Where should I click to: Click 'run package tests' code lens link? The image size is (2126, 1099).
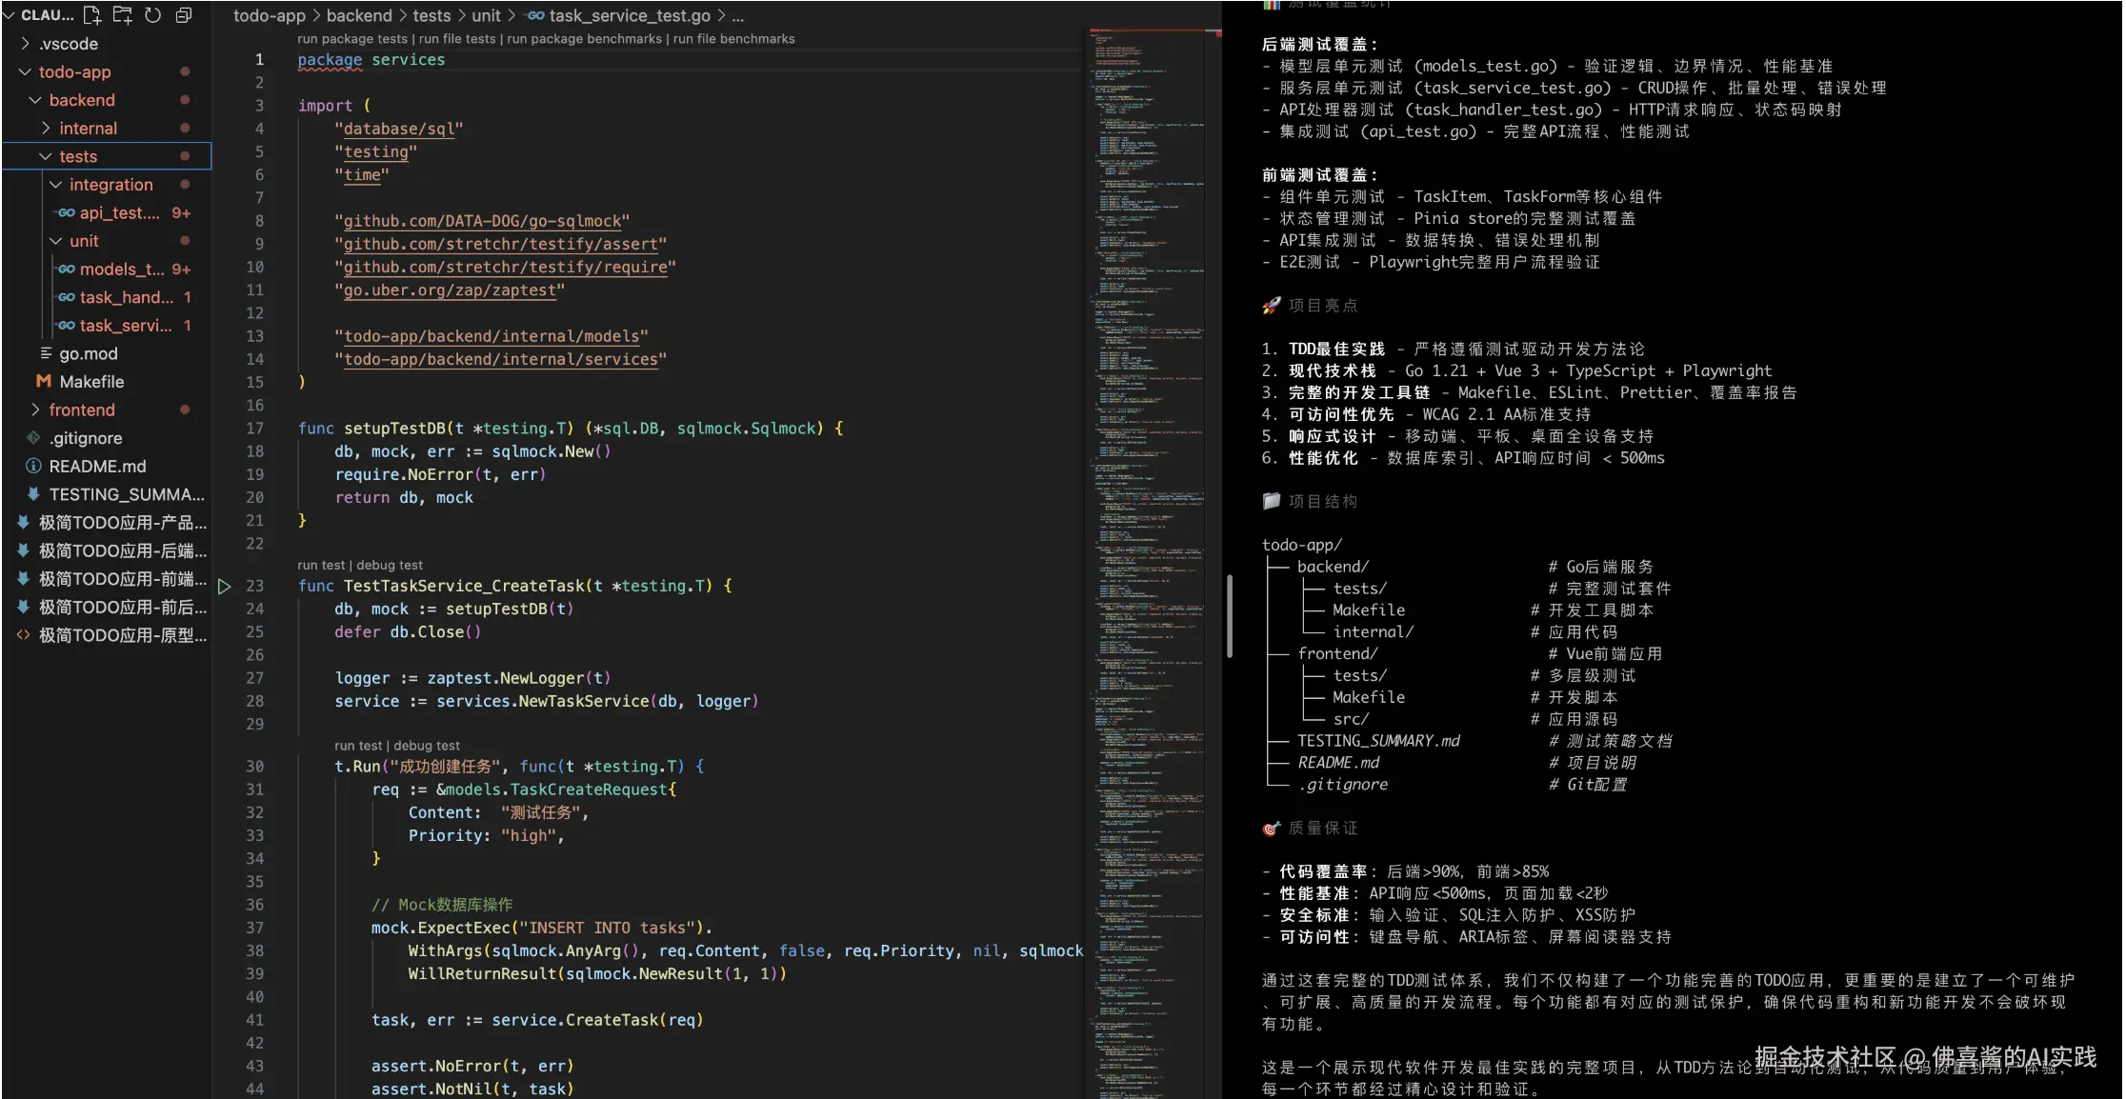click(x=351, y=39)
